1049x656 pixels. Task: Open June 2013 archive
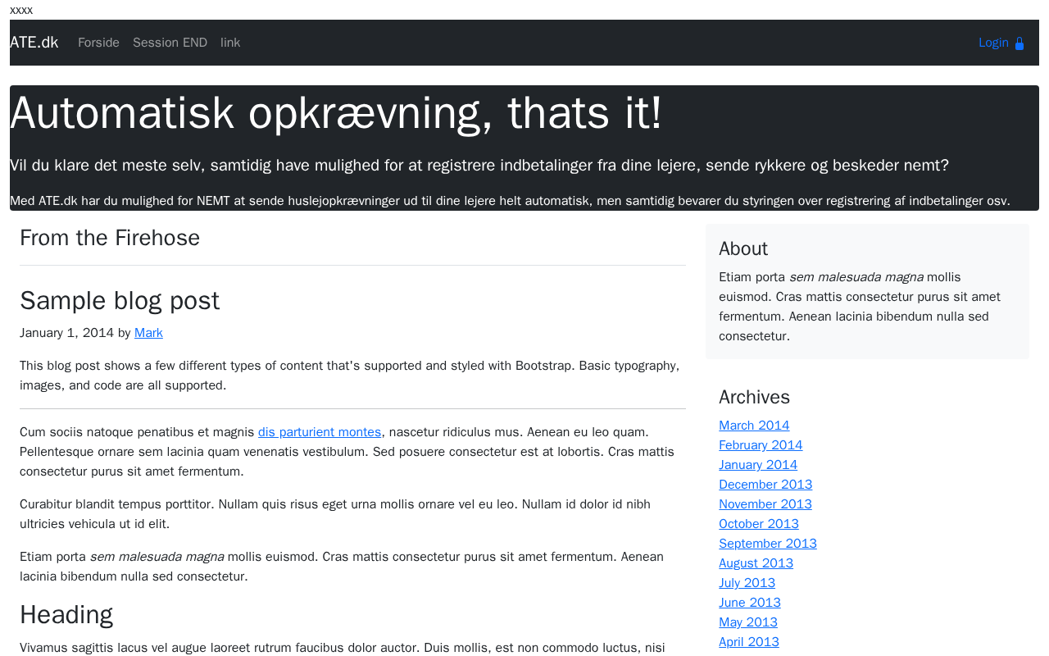pos(750,603)
